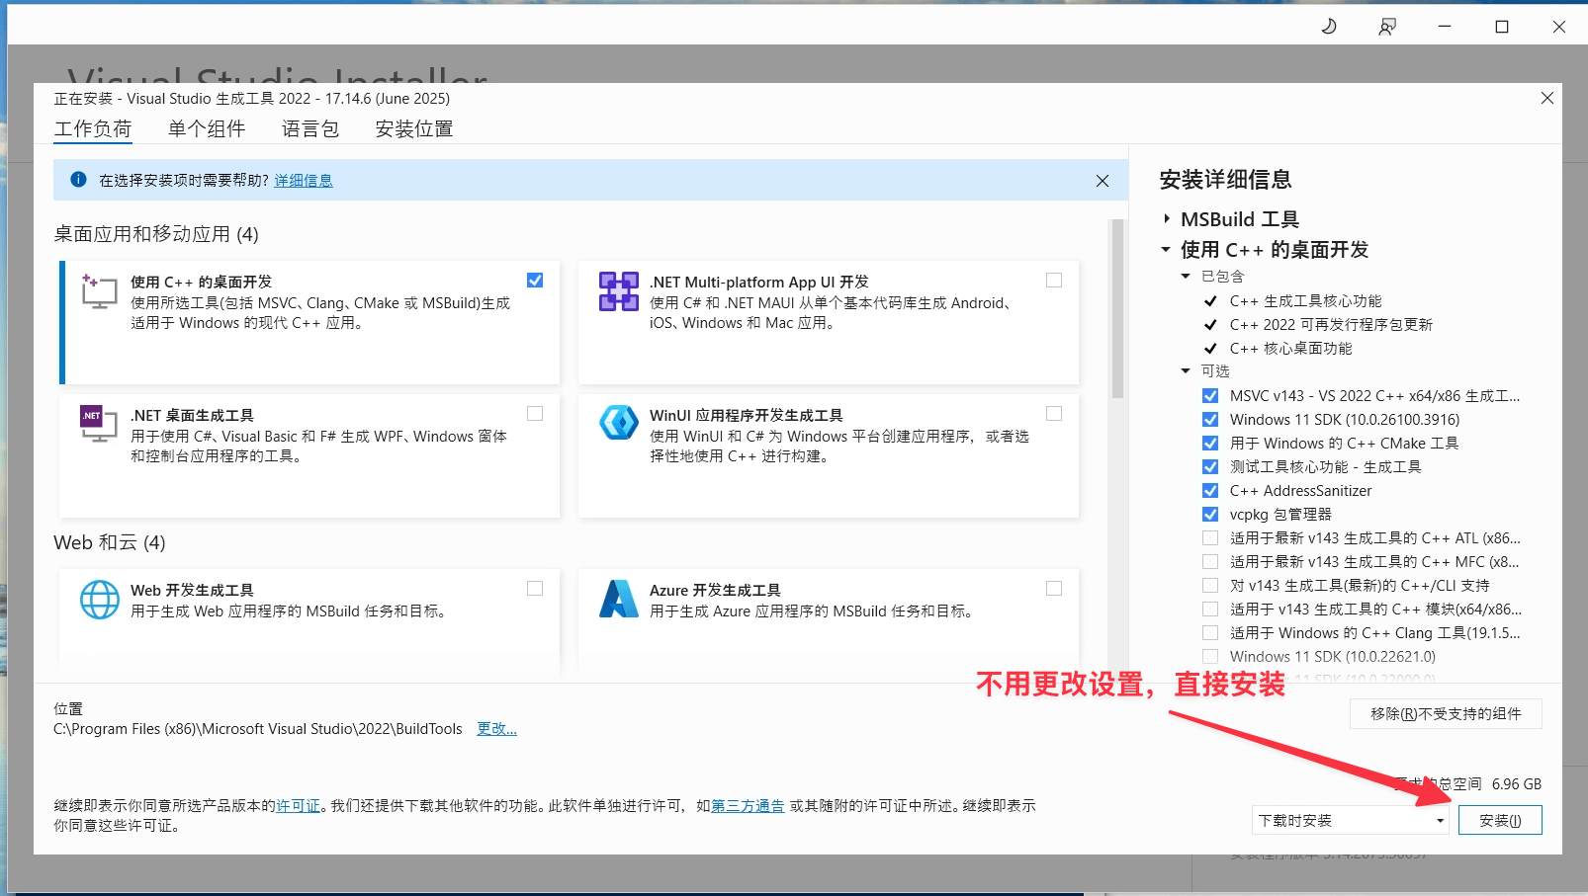Uncheck 测试工具核心功能 - 生成工具 option

tap(1210, 466)
